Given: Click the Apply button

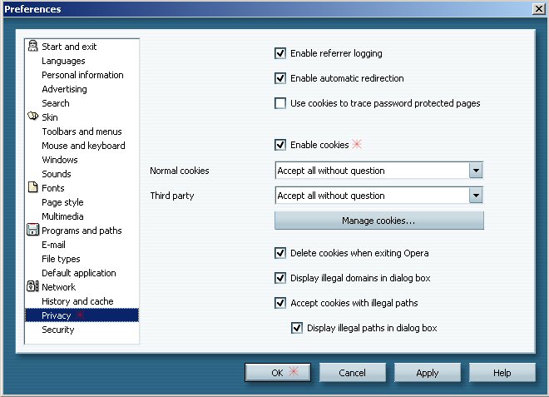Looking at the screenshot, I should click(428, 373).
